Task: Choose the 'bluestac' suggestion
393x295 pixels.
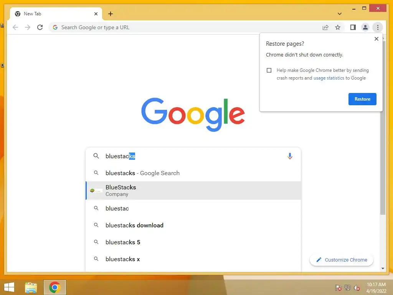Action: (193, 209)
